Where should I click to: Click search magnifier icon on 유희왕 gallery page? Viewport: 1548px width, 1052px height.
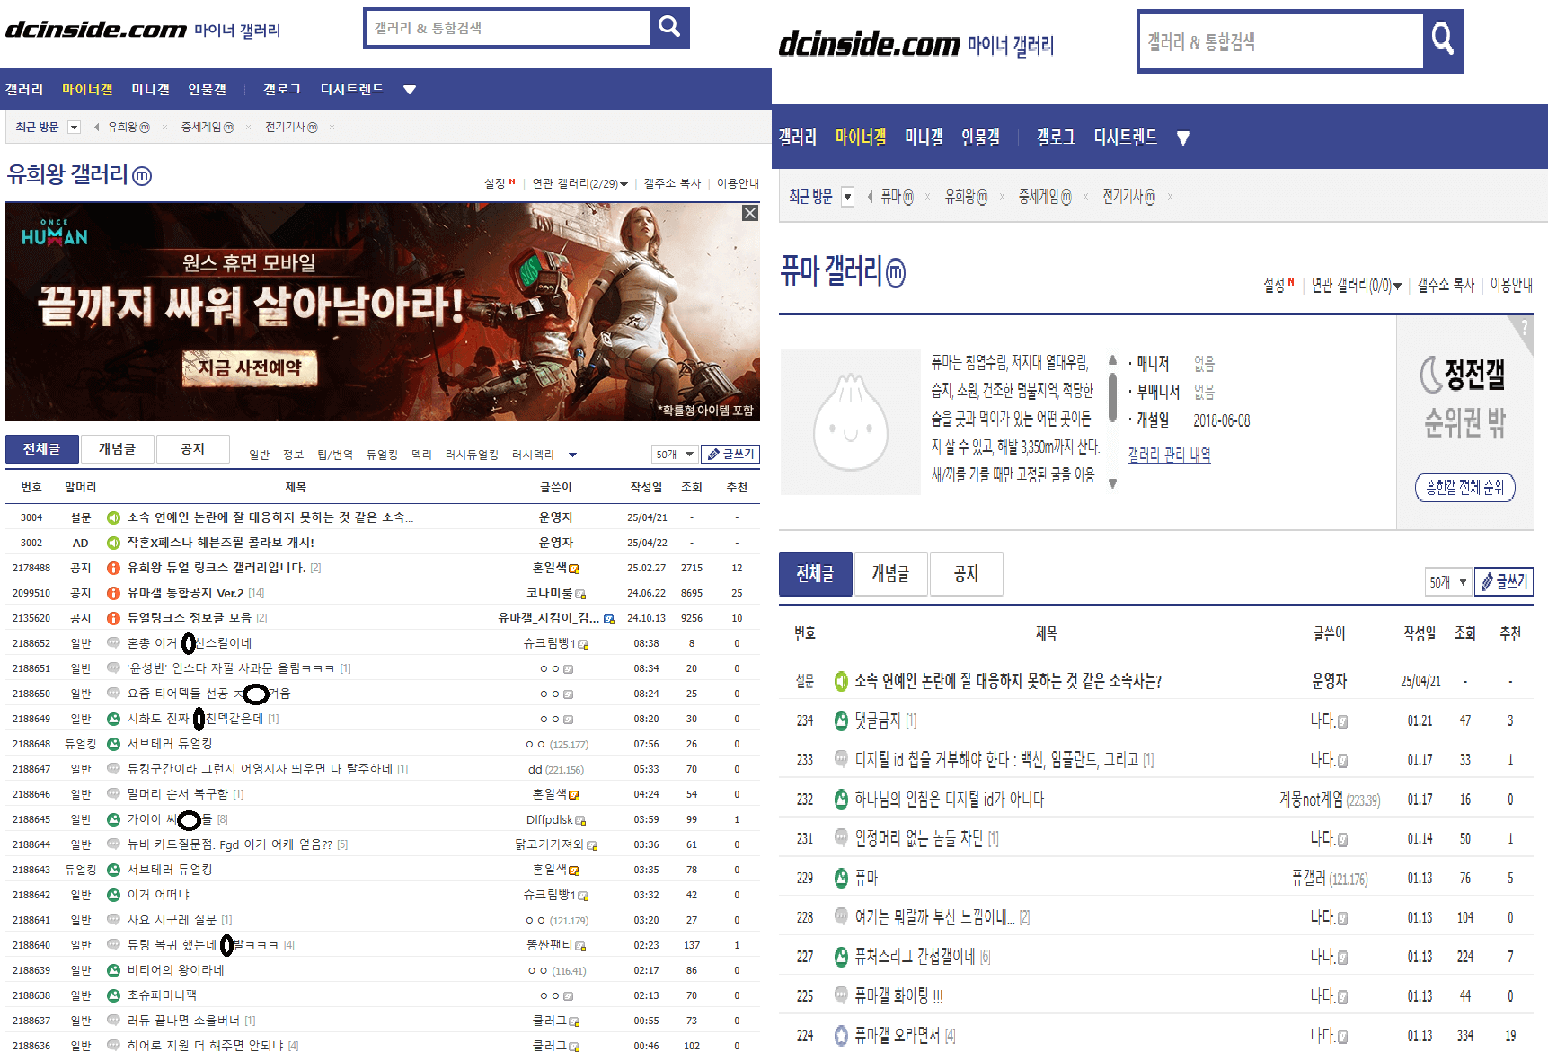(669, 27)
